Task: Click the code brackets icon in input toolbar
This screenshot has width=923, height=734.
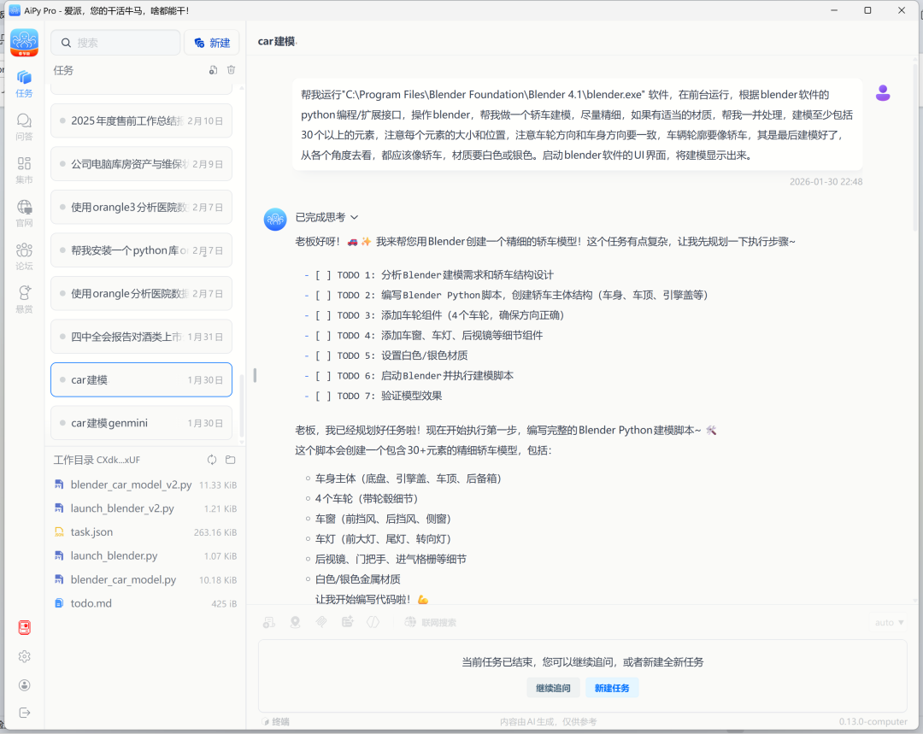Action: click(373, 622)
